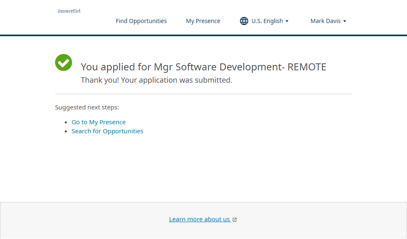Click the globe language icon
407x239 pixels.
click(244, 21)
